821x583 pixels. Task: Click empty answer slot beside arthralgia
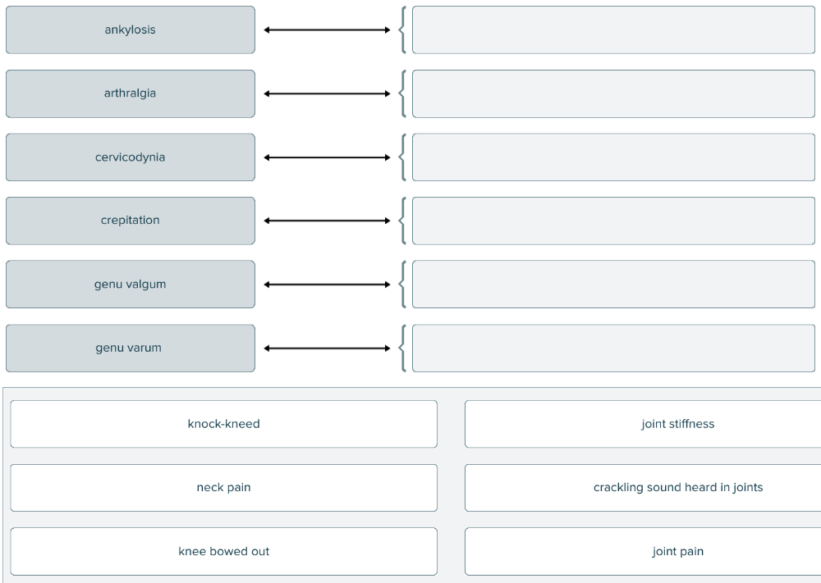click(x=613, y=93)
